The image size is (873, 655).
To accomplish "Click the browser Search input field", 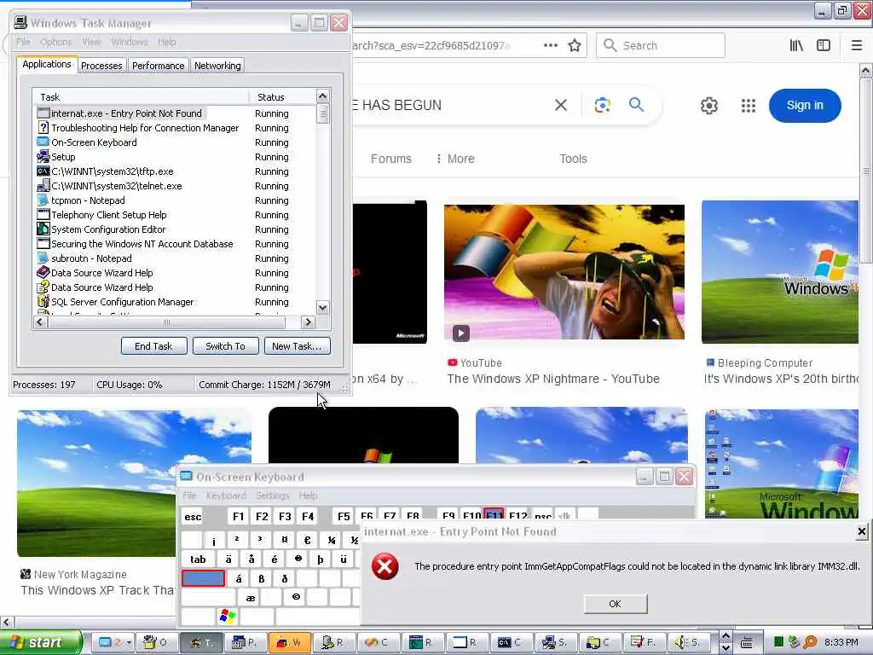I will [x=661, y=46].
